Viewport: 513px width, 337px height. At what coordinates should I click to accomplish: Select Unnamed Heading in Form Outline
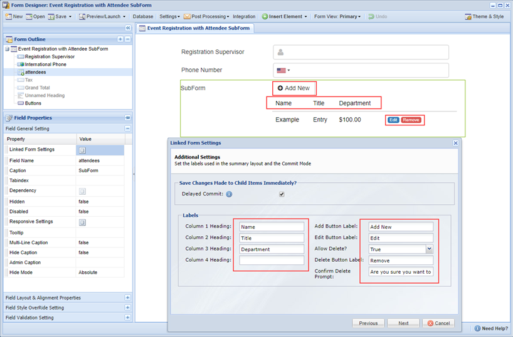click(x=45, y=95)
